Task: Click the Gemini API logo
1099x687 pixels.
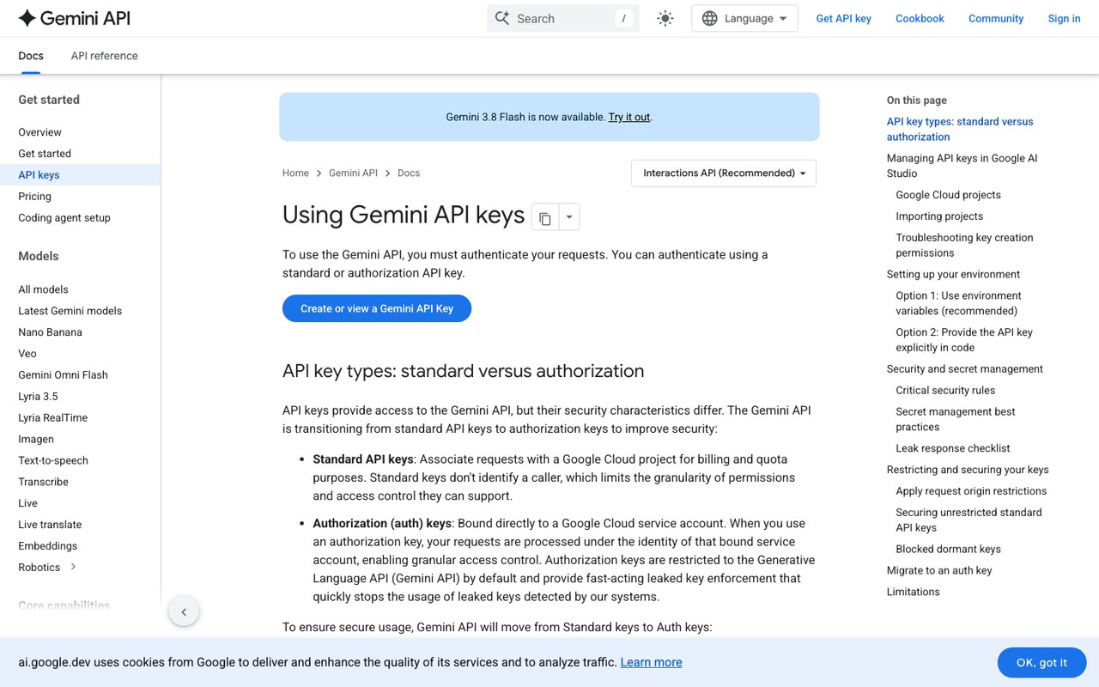Action: pyautogui.click(x=75, y=18)
